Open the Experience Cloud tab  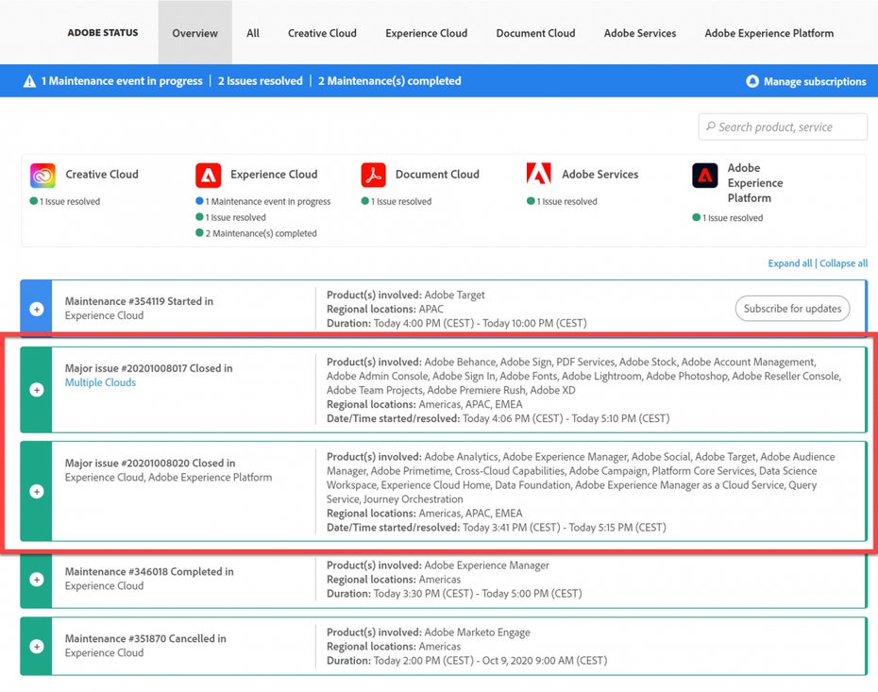click(x=426, y=33)
